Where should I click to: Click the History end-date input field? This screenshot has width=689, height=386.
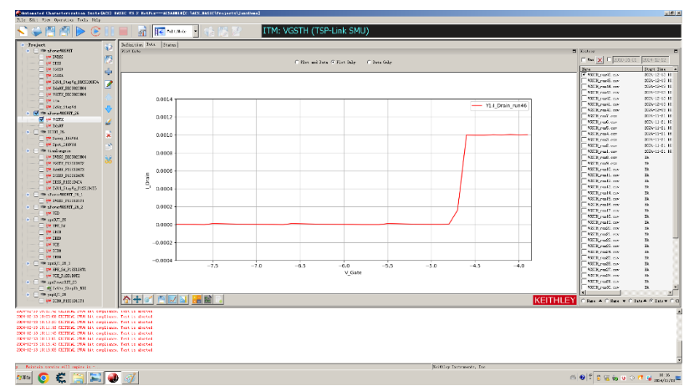pos(655,59)
